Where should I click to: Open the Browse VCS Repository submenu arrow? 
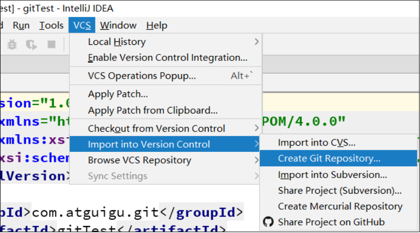click(257, 160)
